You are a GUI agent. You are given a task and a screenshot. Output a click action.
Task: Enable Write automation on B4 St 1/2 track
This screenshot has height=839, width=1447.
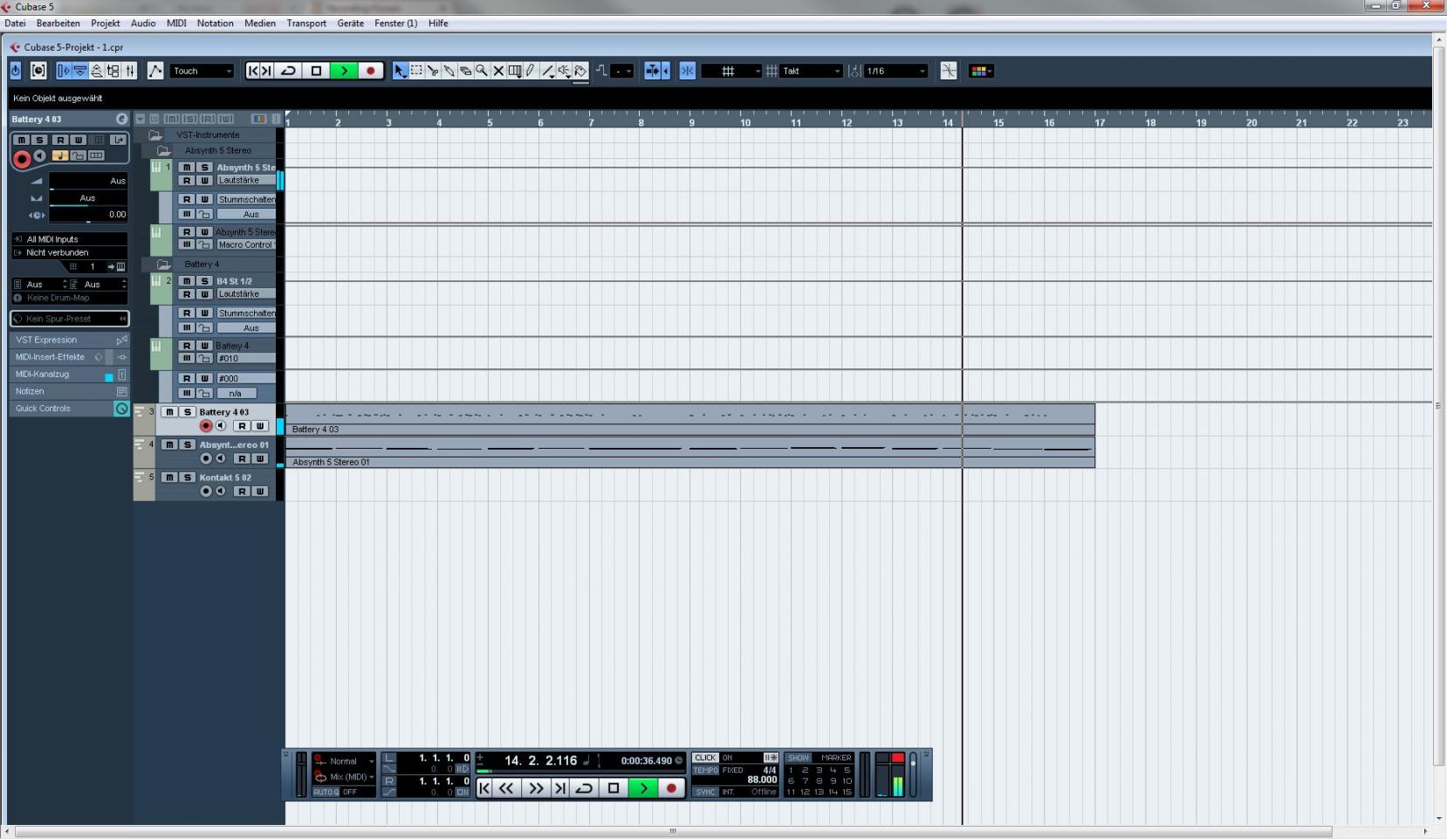[x=204, y=294]
